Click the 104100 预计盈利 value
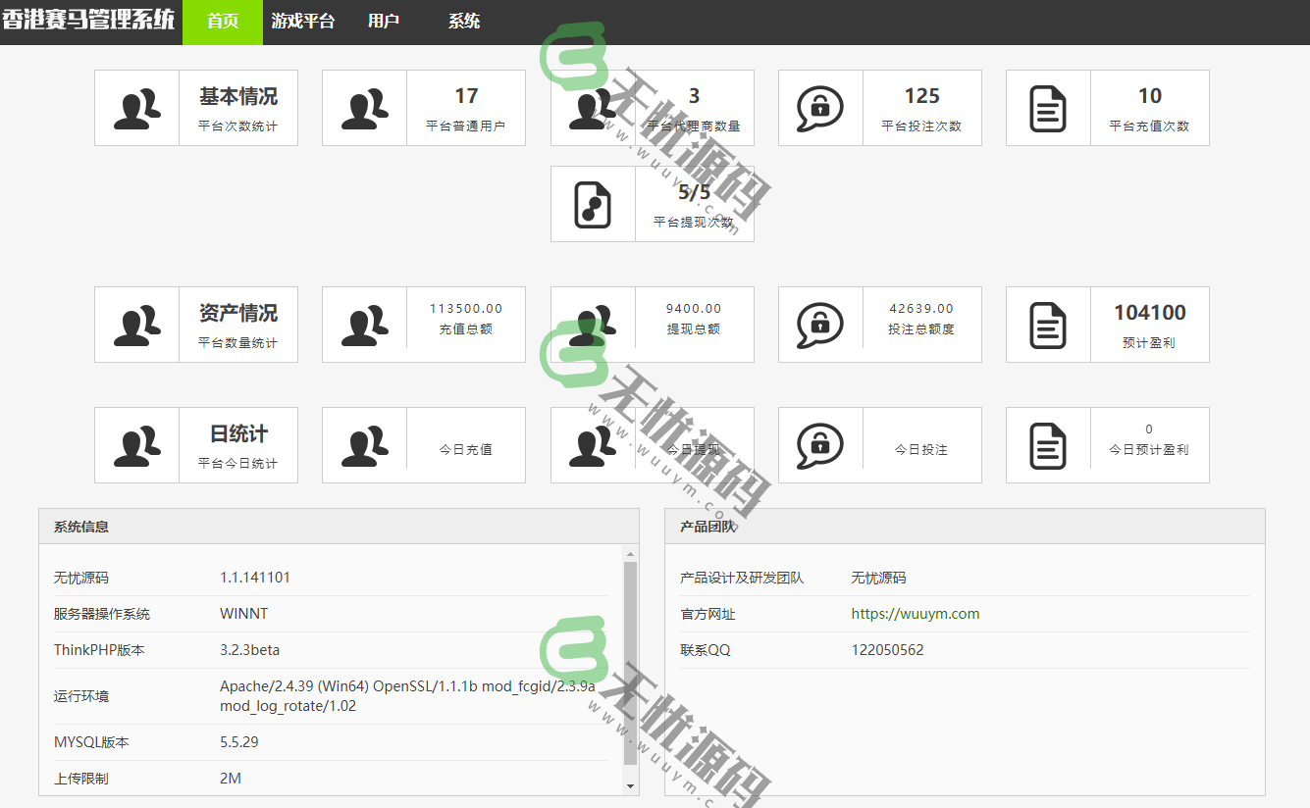 (x=1149, y=313)
